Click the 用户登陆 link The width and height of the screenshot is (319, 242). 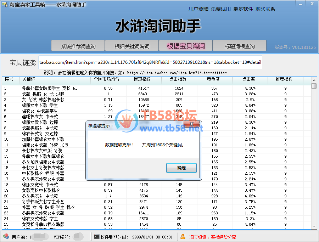198,9
